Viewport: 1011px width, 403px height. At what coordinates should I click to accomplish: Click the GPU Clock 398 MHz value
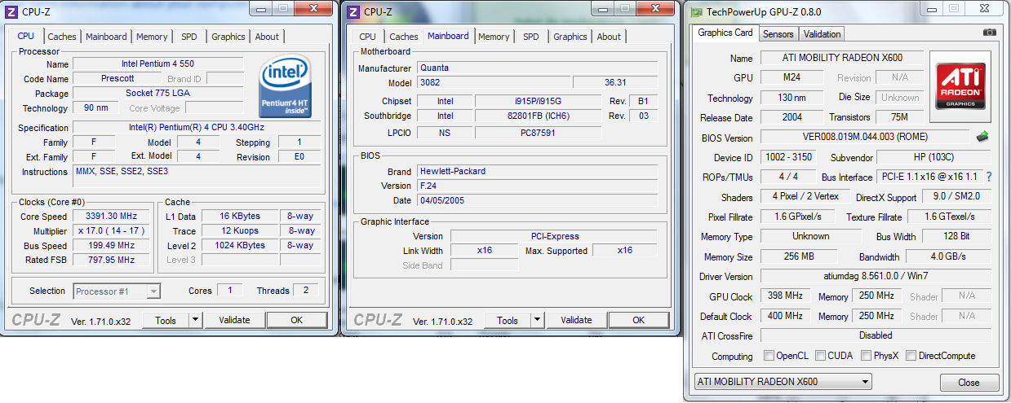785,296
